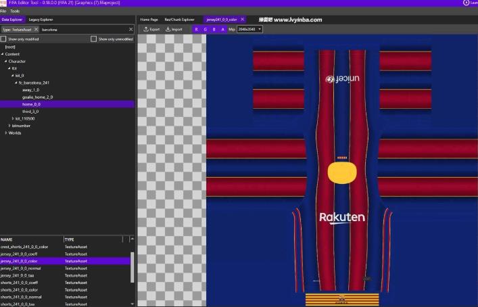Viewport: 478px width, 307px height.
Task: Click the Import icon in the texture toolbar
Action: pyautogui.click(x=168, y=29)
